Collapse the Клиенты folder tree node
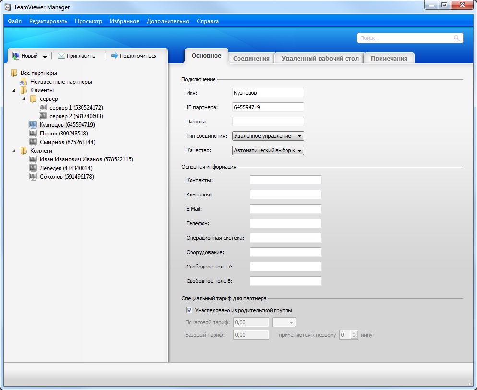This screenshot has height=390, width=477. point(14,90)
